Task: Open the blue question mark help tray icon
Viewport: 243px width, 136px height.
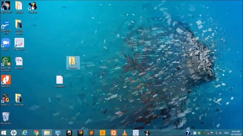Action: (x=188, y=133)
